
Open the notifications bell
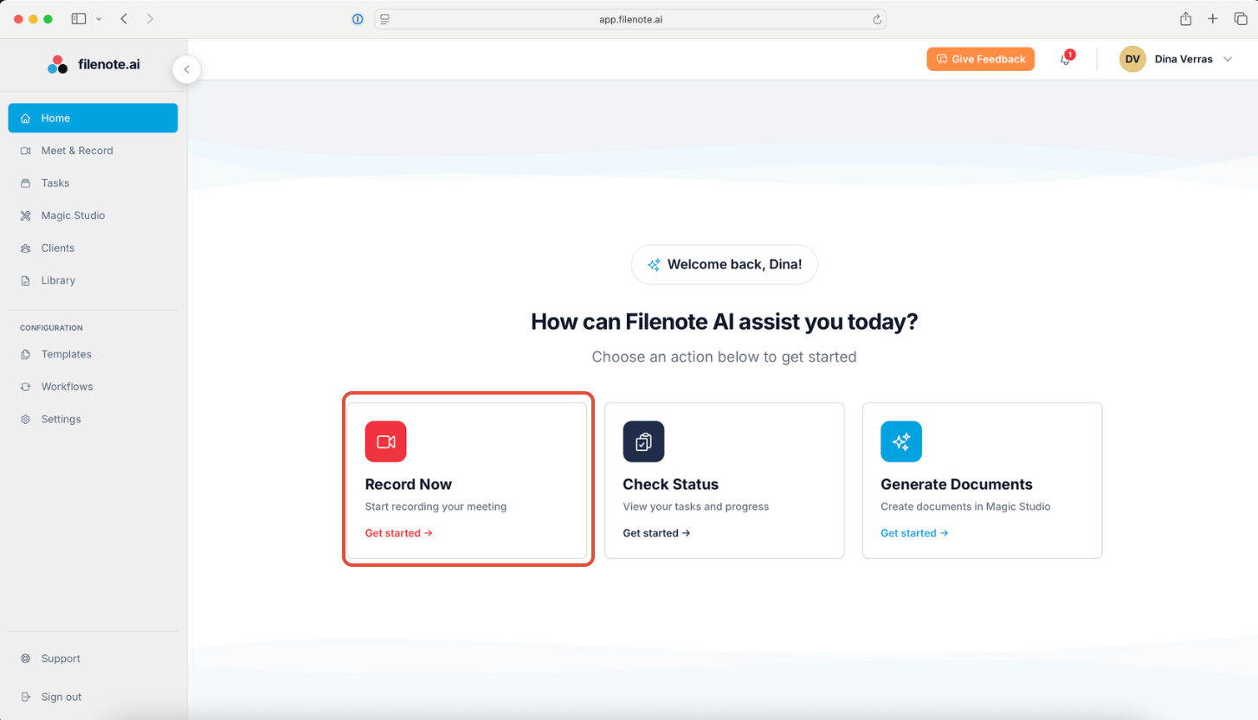1066,59
